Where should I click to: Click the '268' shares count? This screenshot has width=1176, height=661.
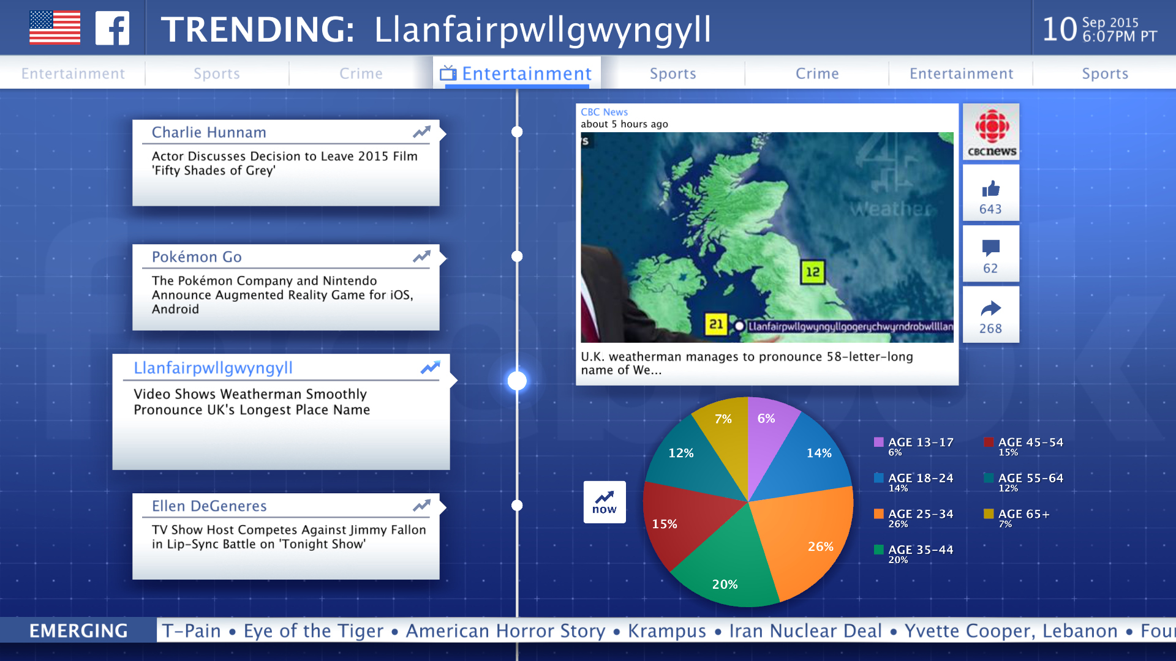coord(990,329)
